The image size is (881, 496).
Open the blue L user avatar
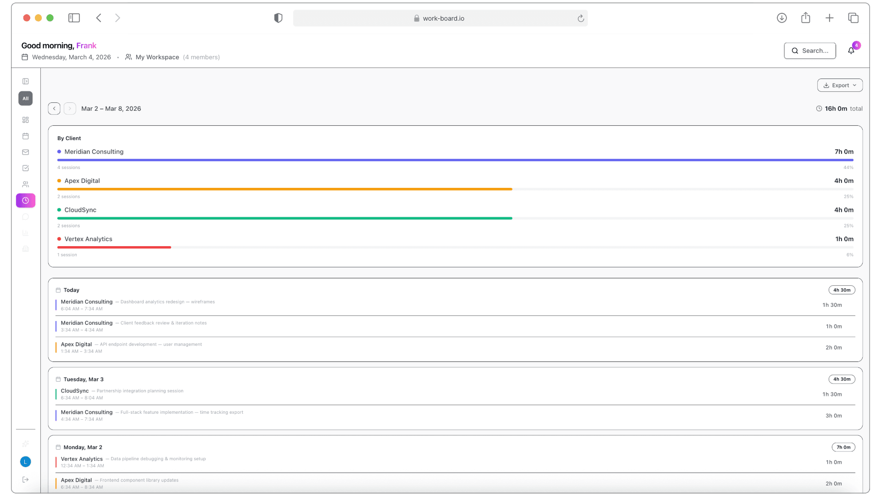pos(26,462)
